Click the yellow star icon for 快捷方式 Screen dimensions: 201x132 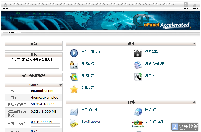coord(74,89)
